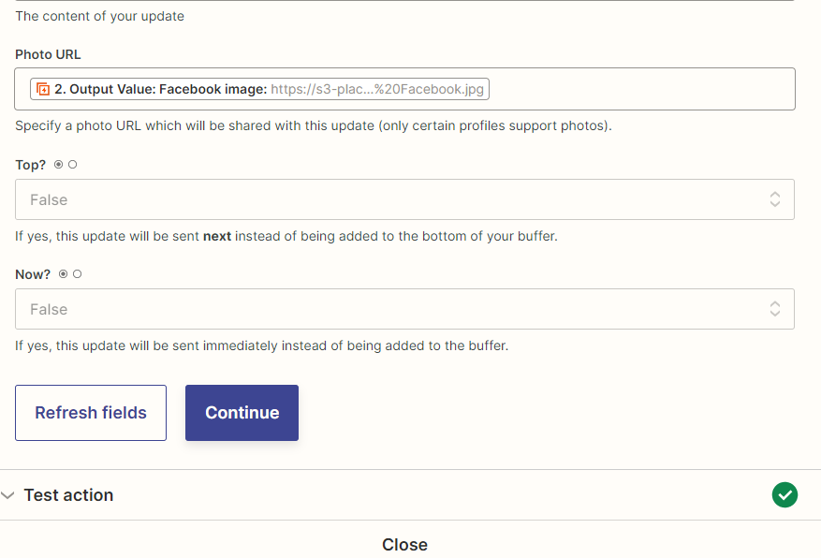Click the Refresh fields button
Image resolution: width=821 pixels, height=558 pixels.
point(91,413)
